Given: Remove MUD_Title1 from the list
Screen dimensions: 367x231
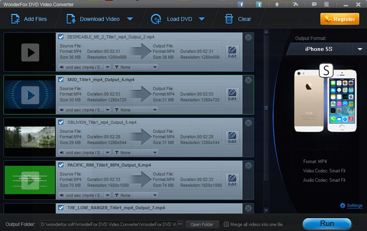Looking at the screenshot, I should [249, 80].
